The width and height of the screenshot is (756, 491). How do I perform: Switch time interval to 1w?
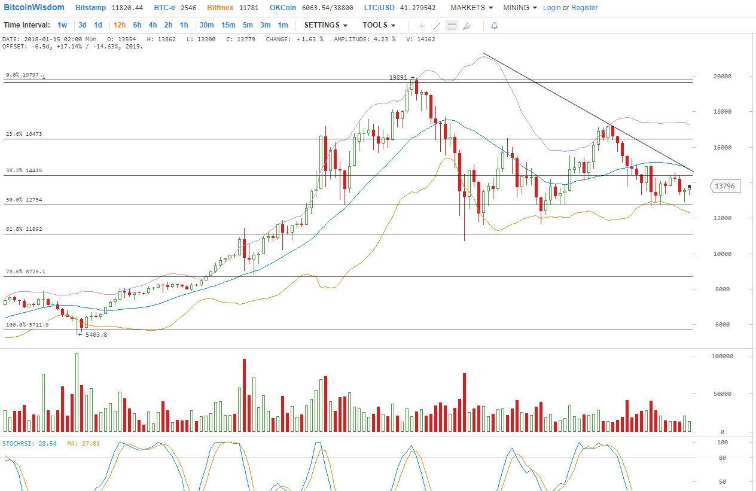pyautogui.click(x=62, y=25)
